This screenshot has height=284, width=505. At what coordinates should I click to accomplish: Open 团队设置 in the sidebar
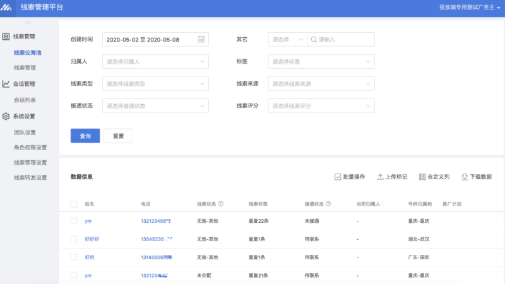pos(25,133)
